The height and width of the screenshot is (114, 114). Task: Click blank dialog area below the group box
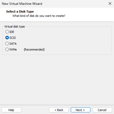pyautogui.click(x=57, y=79)
